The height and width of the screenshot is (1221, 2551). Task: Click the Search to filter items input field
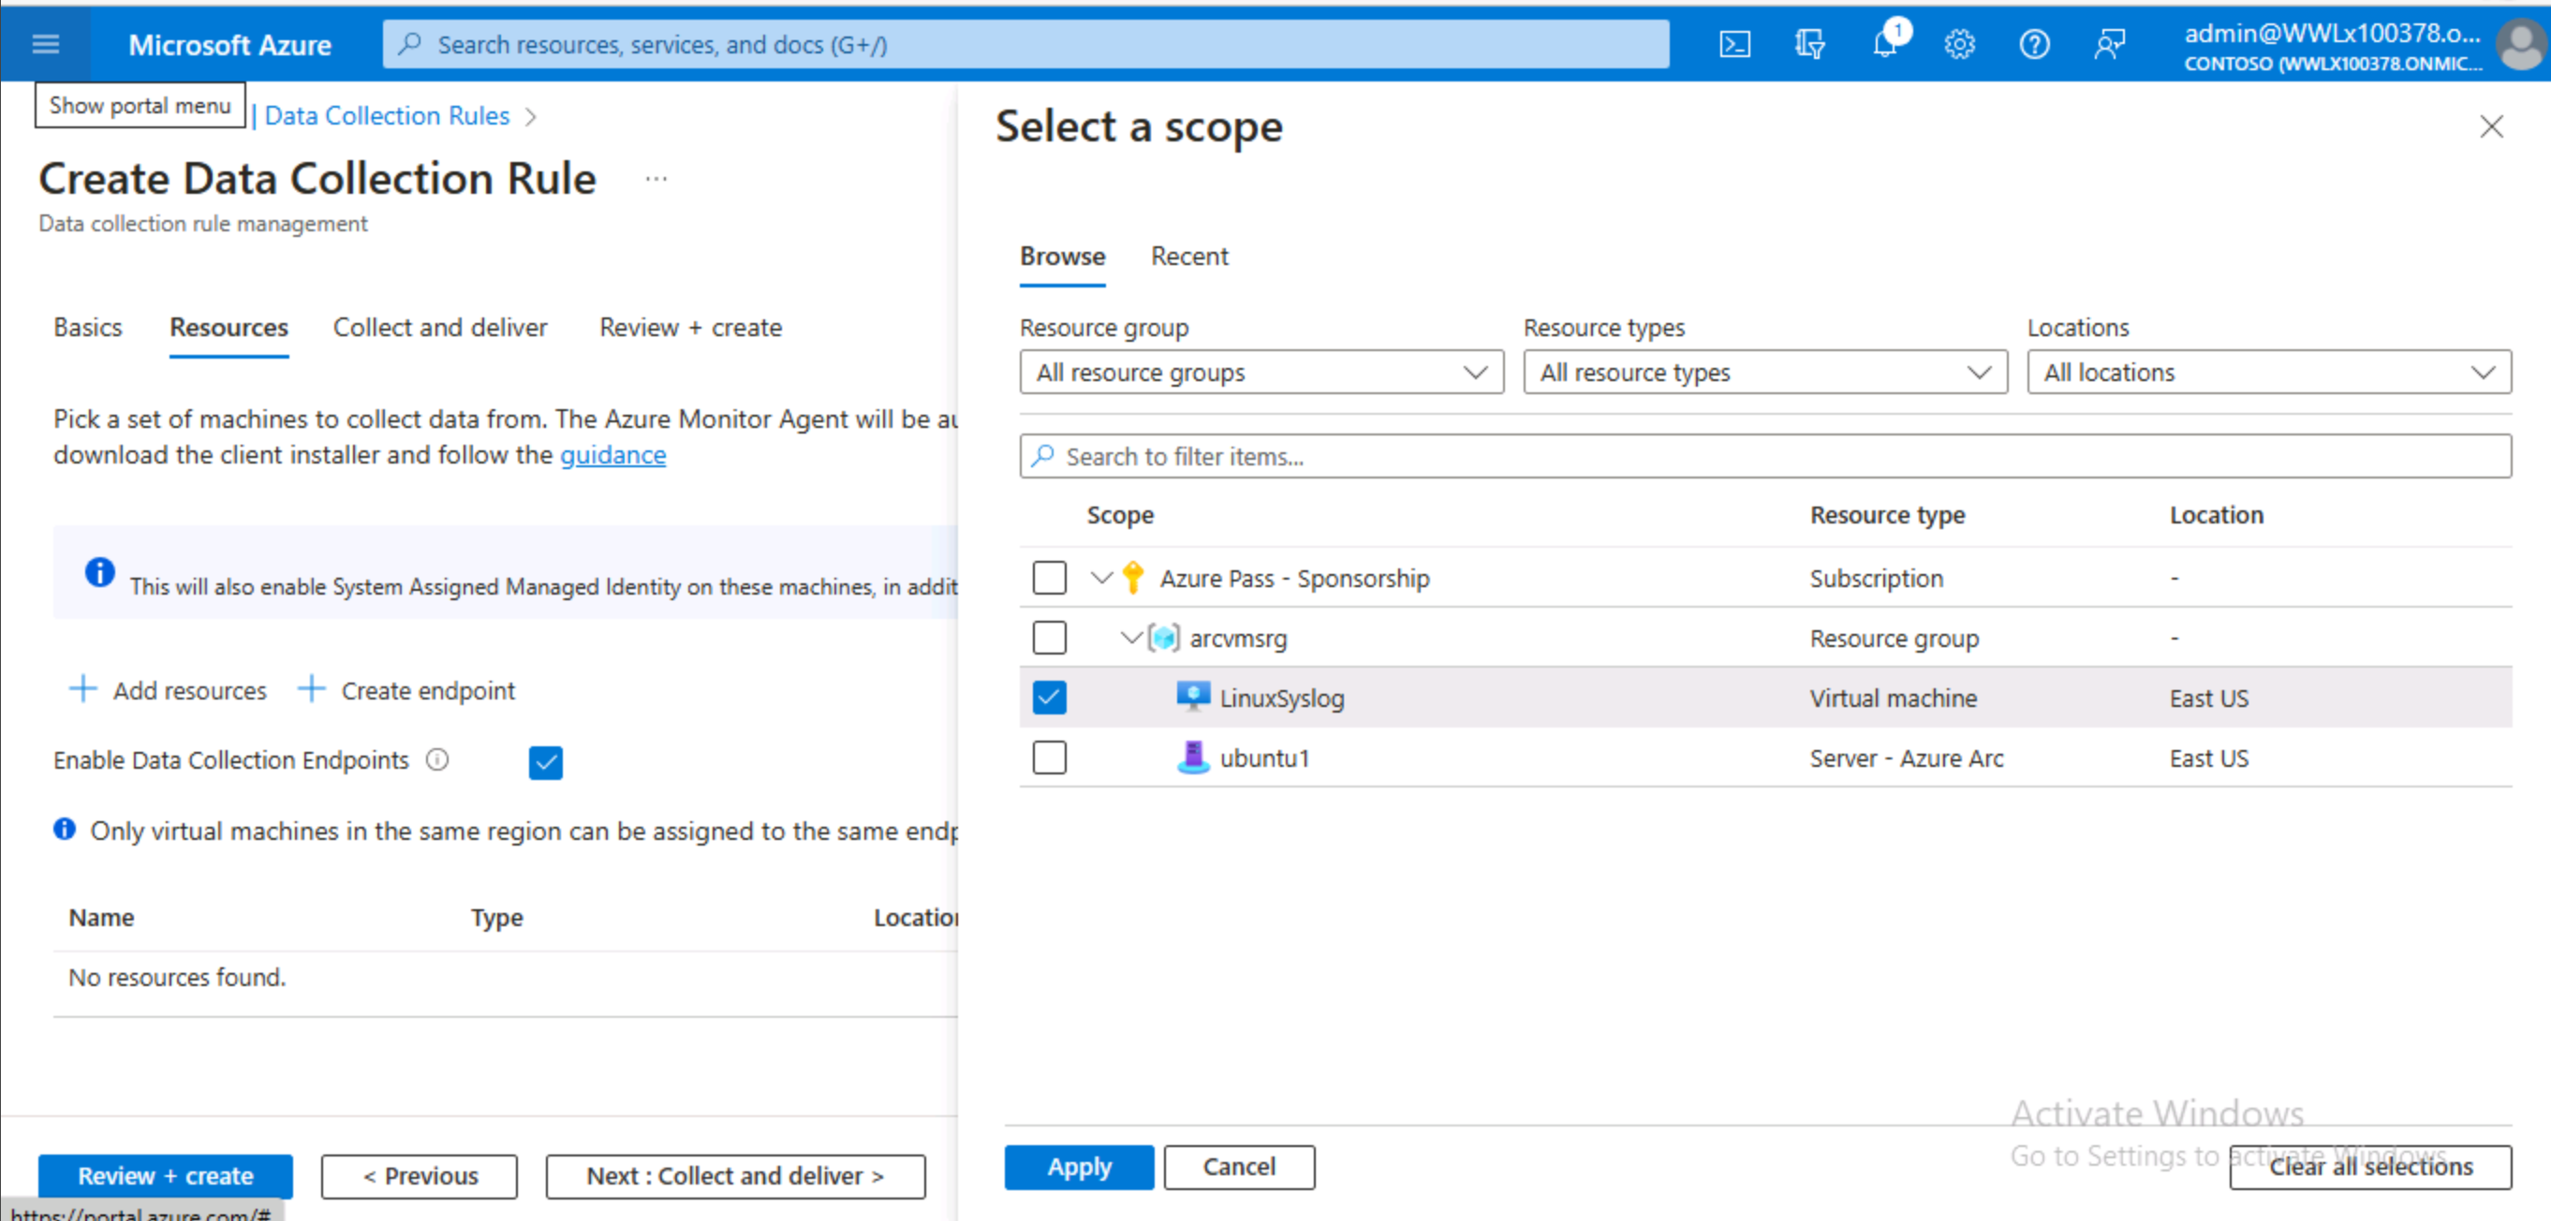1765,455
